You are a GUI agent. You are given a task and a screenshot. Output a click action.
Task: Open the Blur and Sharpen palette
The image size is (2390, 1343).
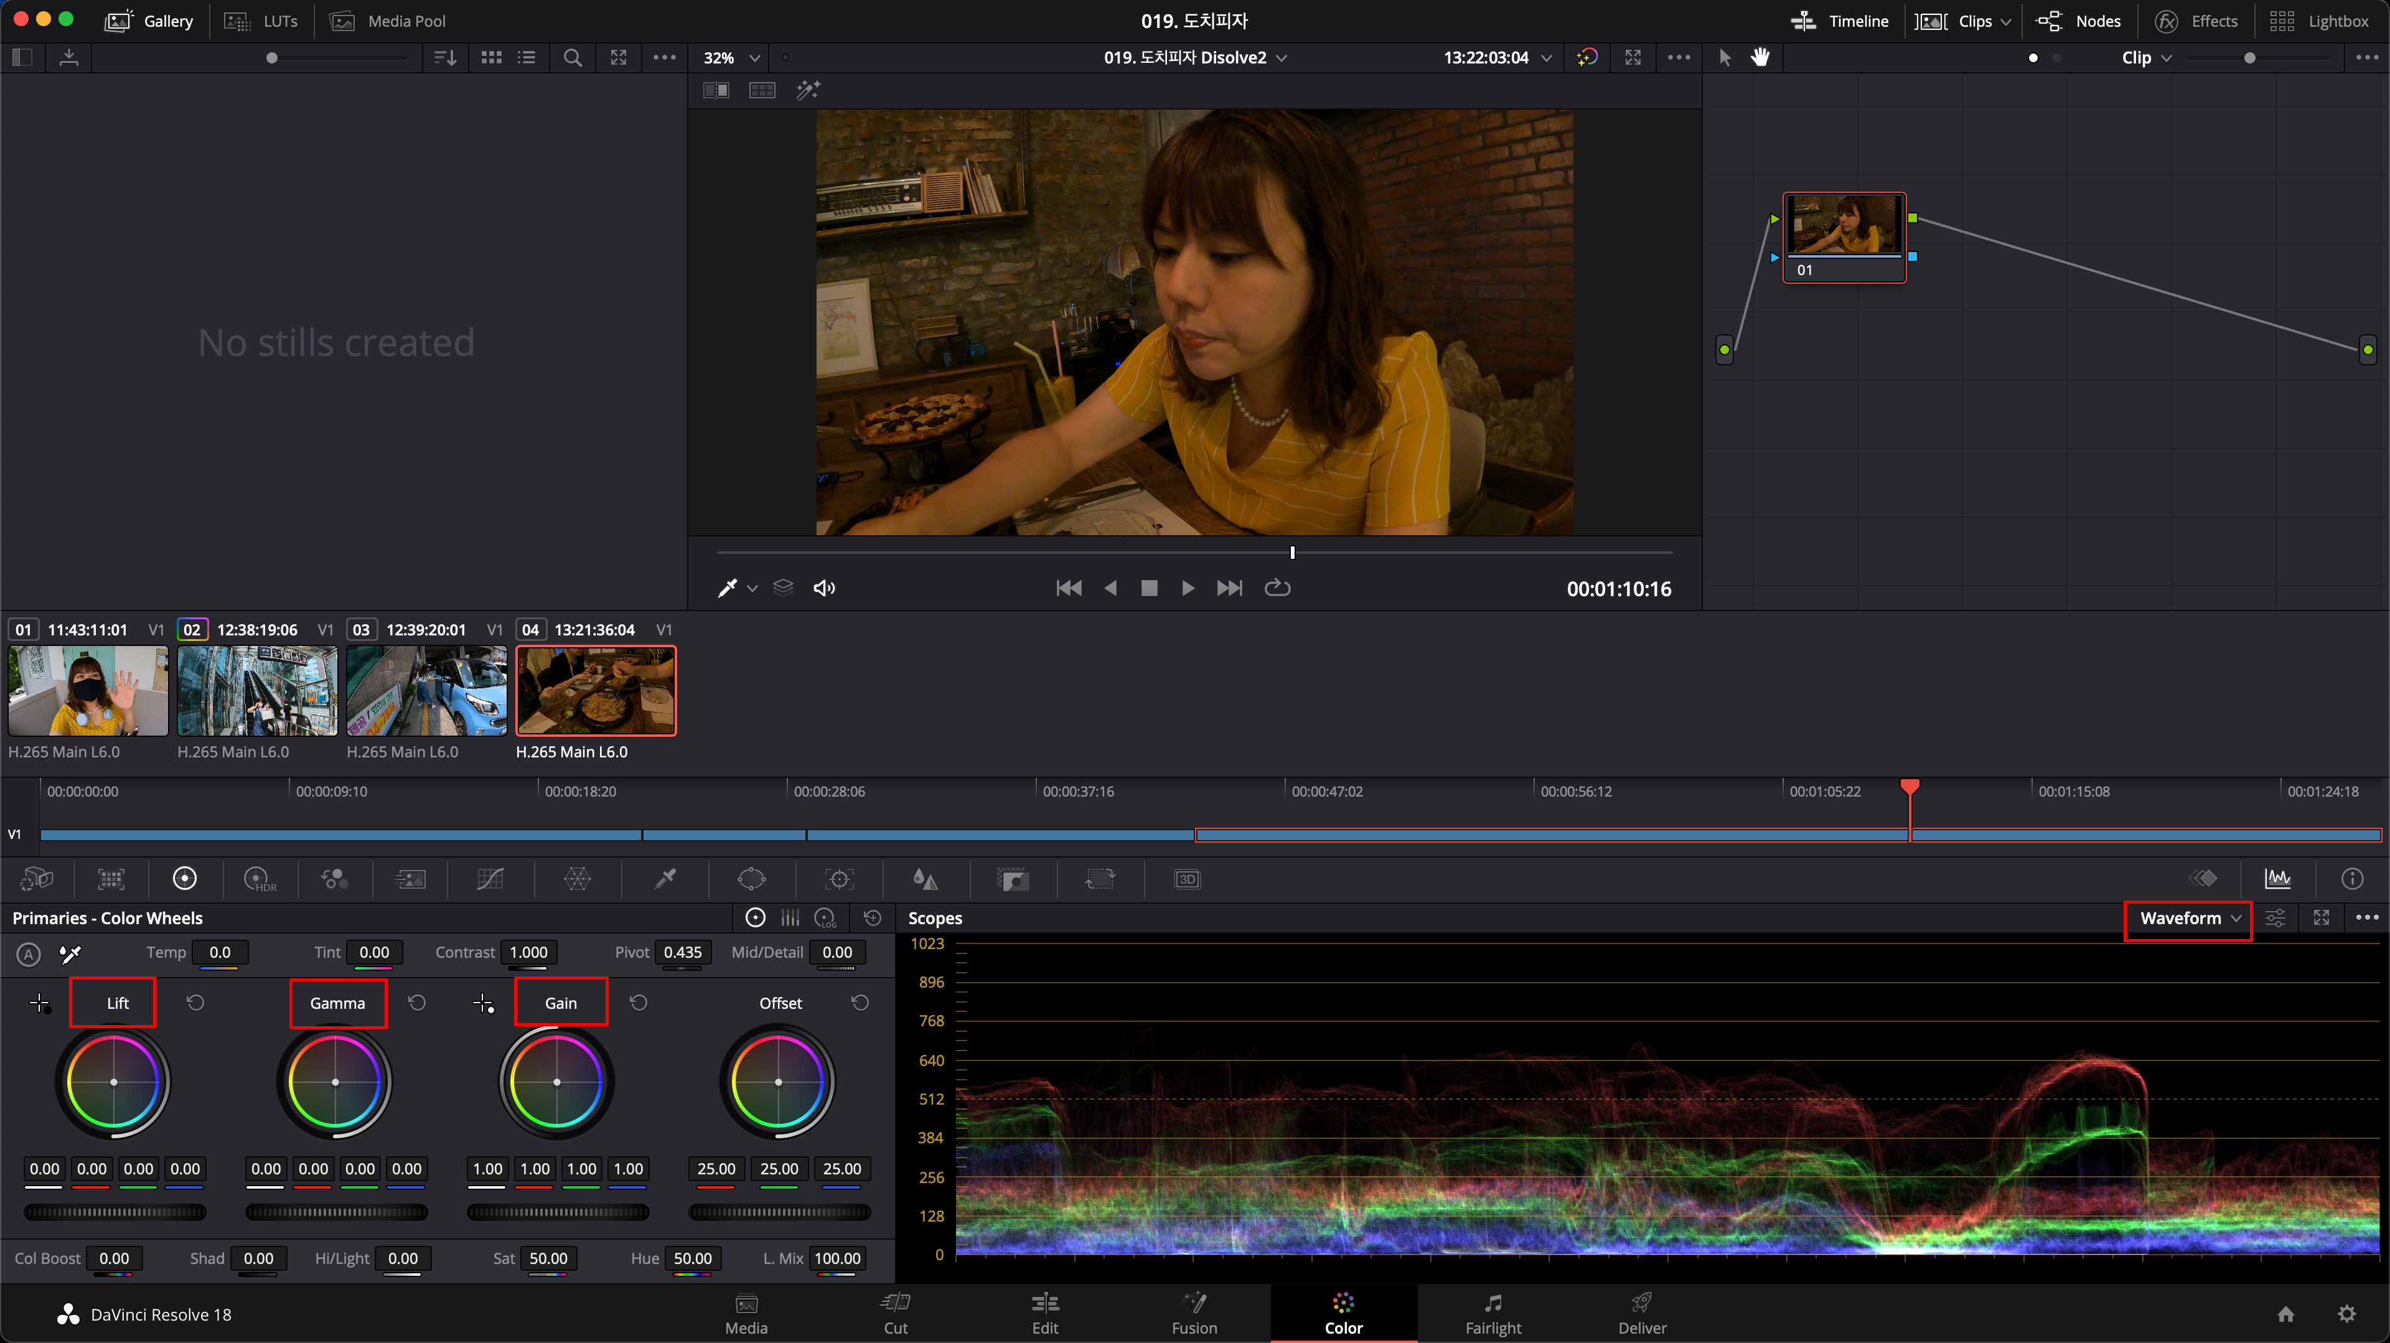pyautogui.click(x=925, y=878)
